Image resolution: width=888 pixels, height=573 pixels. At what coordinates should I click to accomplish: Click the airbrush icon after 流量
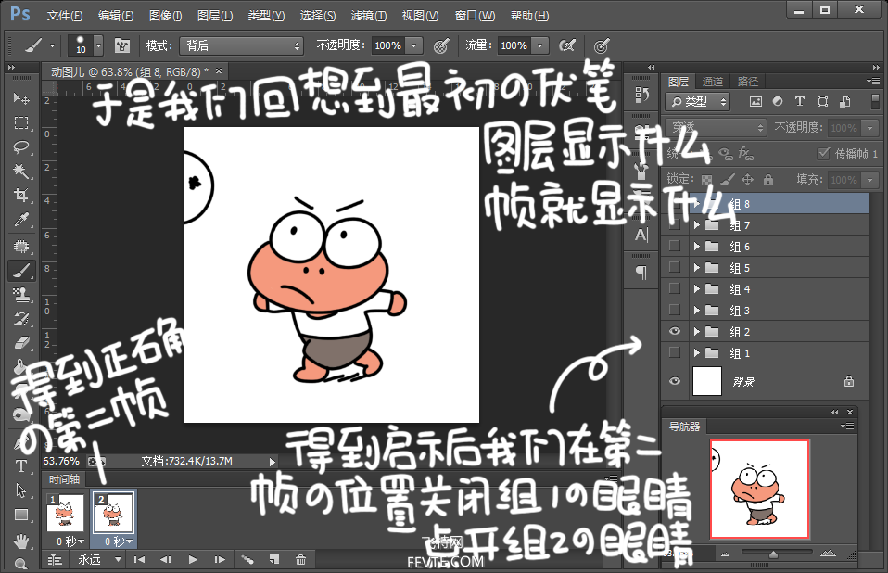567,45
